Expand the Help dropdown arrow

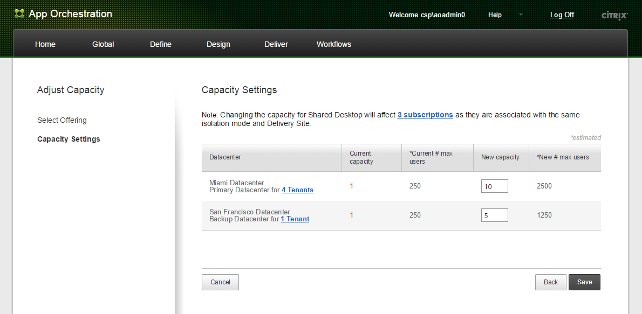click(x=521, y=15)
